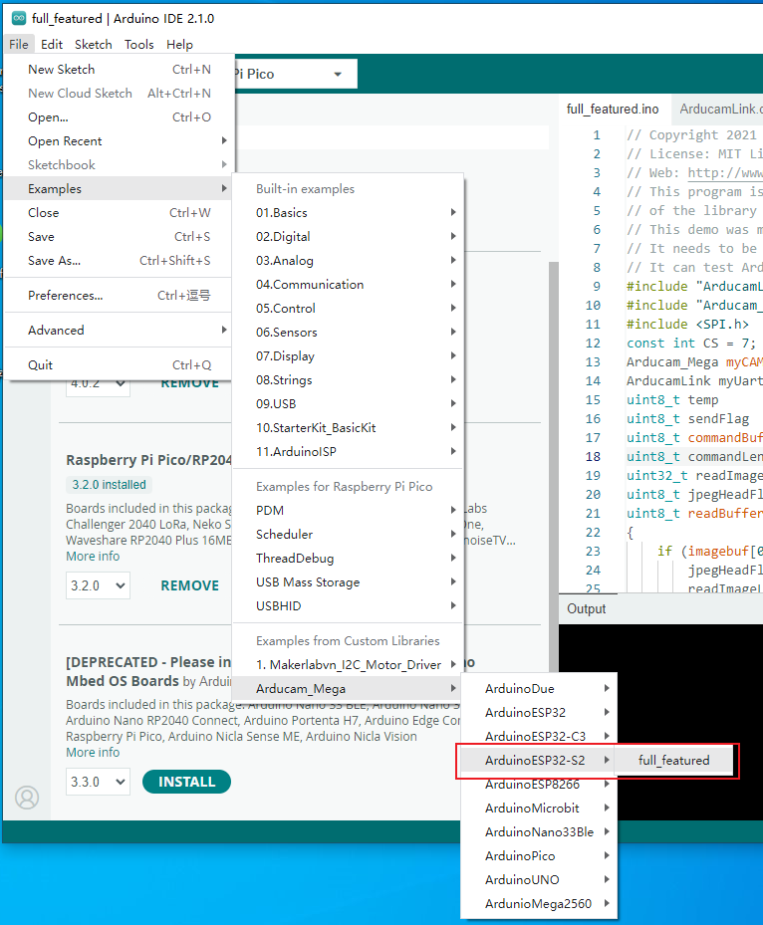763x925 pixels.
Task: Click the Output panel header
Action: coord(586,608)
